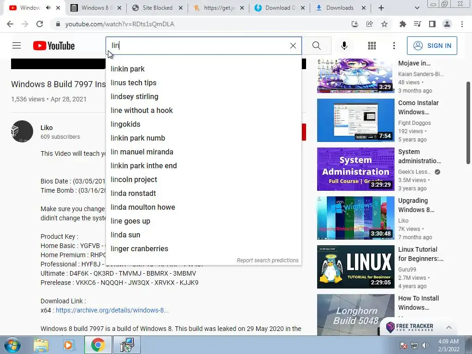
Task: Open the YouTube hamburger guide menu
Action: coord(17,46)
